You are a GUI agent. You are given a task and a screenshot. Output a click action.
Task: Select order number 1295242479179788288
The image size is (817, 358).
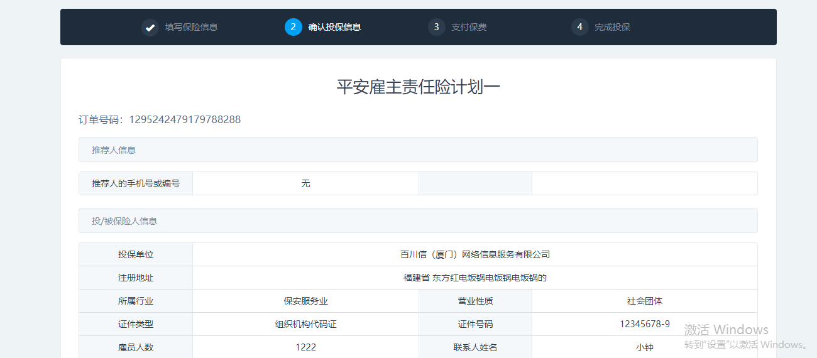[x=185, y=119]
